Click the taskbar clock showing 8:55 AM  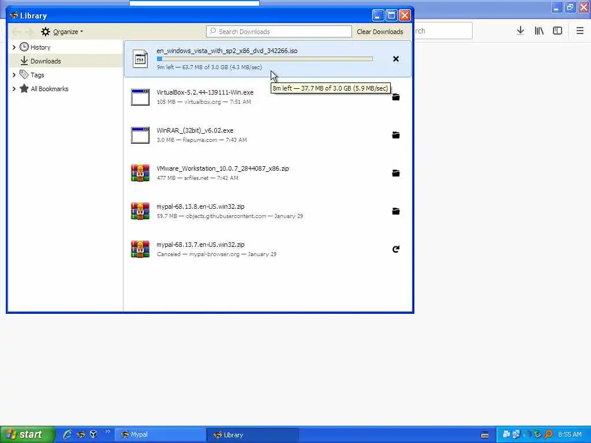570,434
